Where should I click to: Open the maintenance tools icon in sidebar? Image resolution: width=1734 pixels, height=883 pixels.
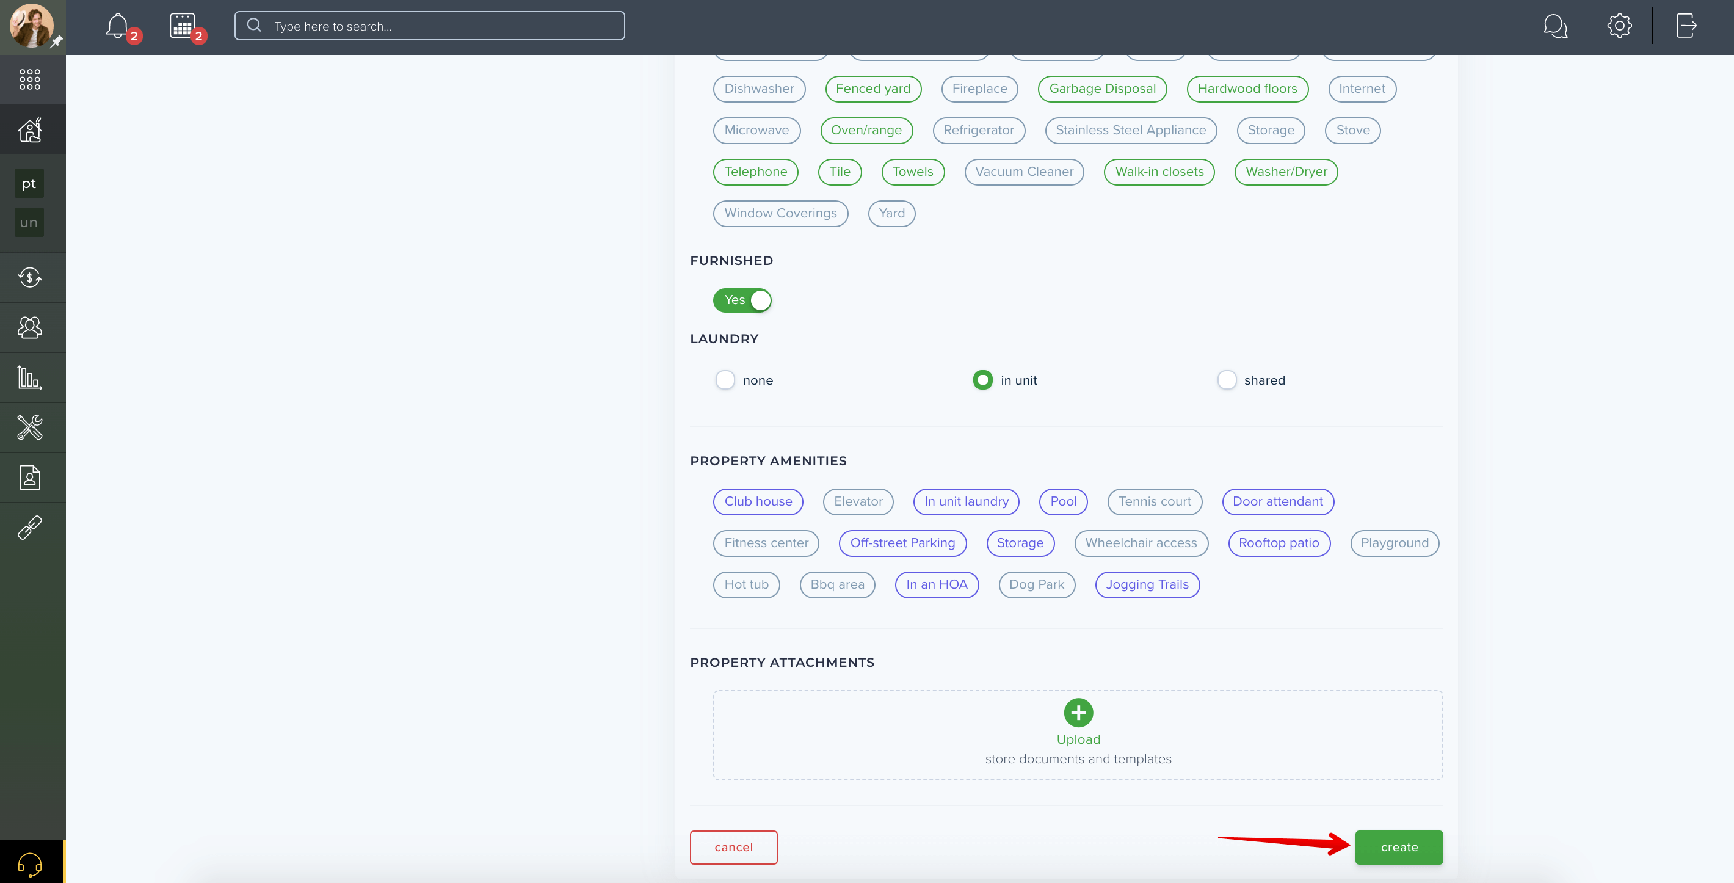pyautogui.click(x=30, y=427)
